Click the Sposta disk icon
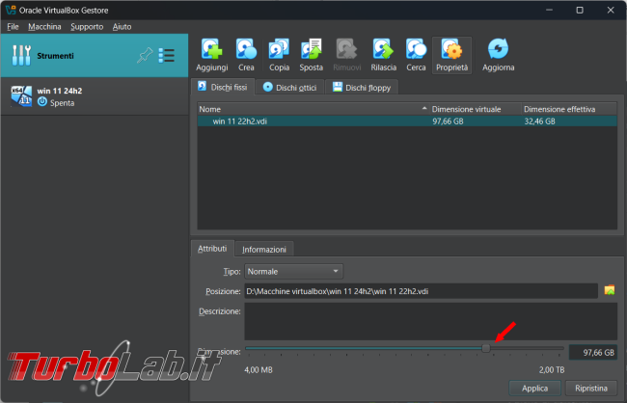 [x=312, y=55]
